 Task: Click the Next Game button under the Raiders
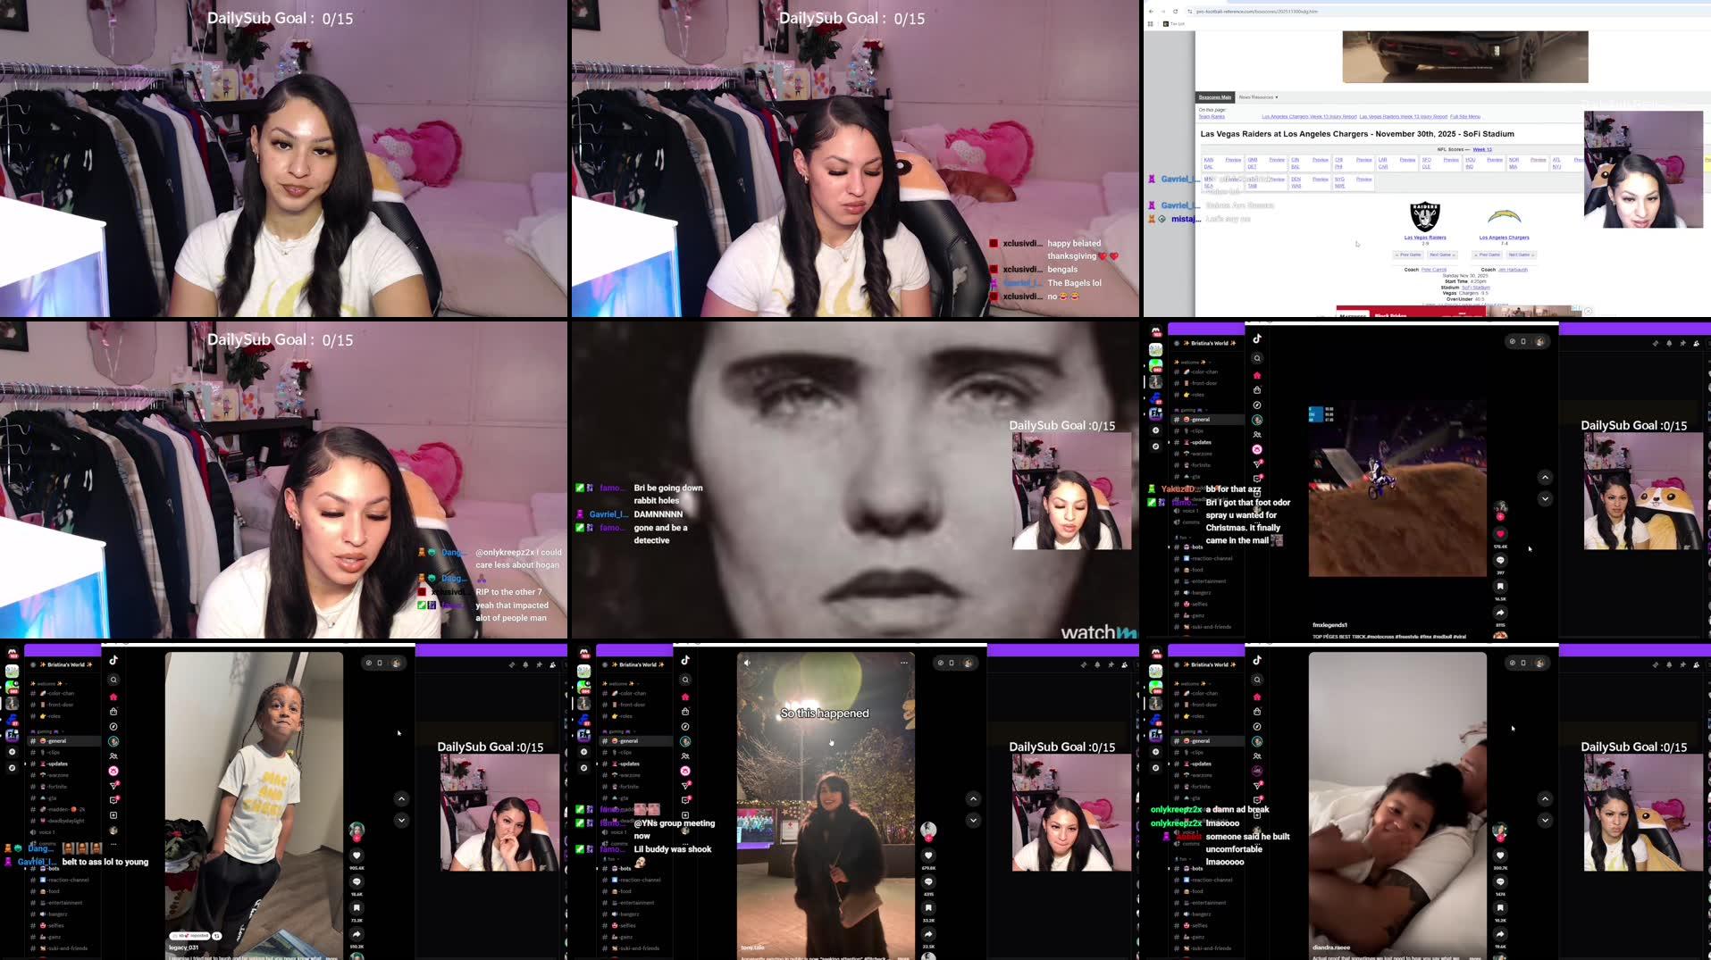[x=1442, y=255]
